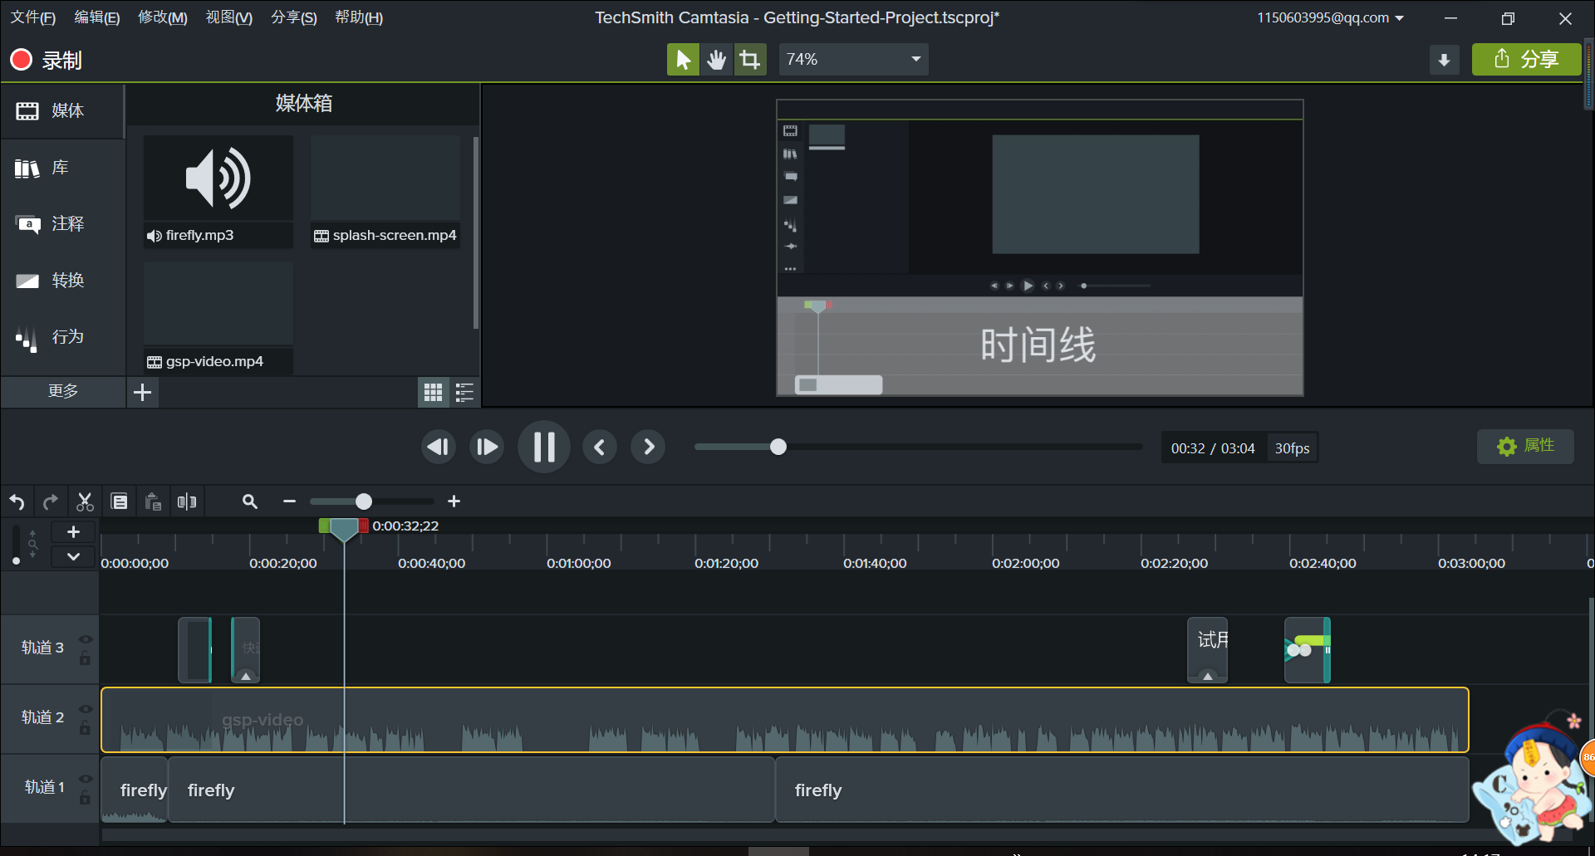Open the 注释 Annotations tab
The height and width of the screenshot is (856, 1595).
(x=62, y=224)
